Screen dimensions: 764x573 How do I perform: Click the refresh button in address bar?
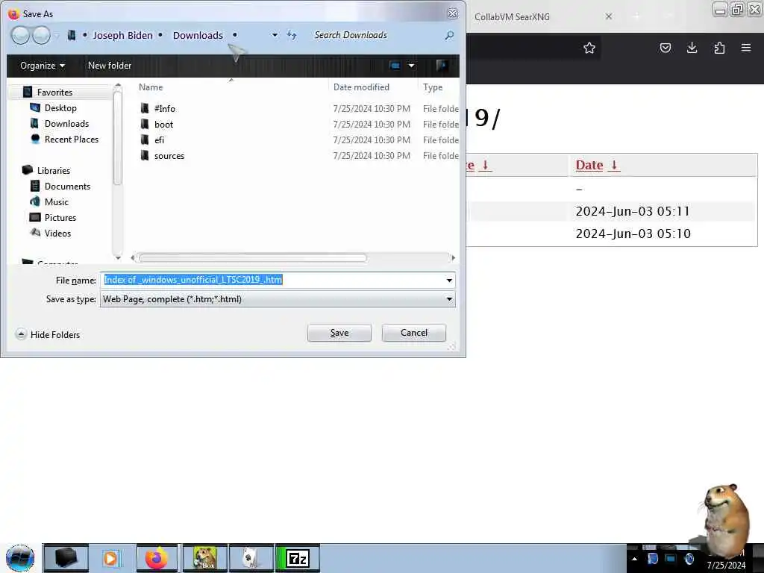pos(292,35)
